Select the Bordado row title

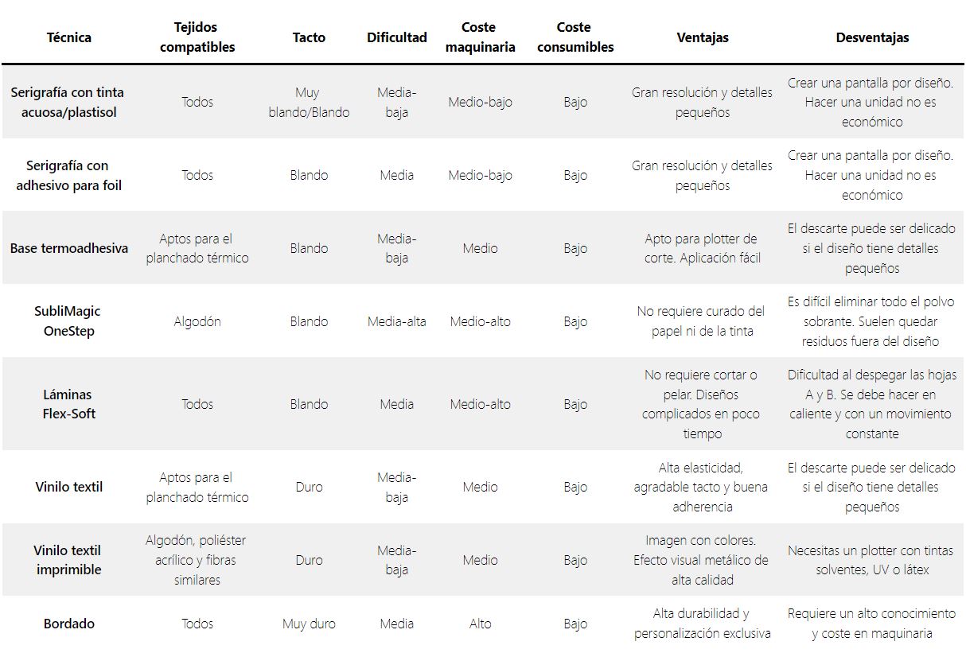[69, 624]
